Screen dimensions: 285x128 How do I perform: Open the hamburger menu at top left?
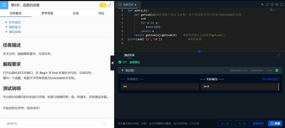tap(4, 5)
